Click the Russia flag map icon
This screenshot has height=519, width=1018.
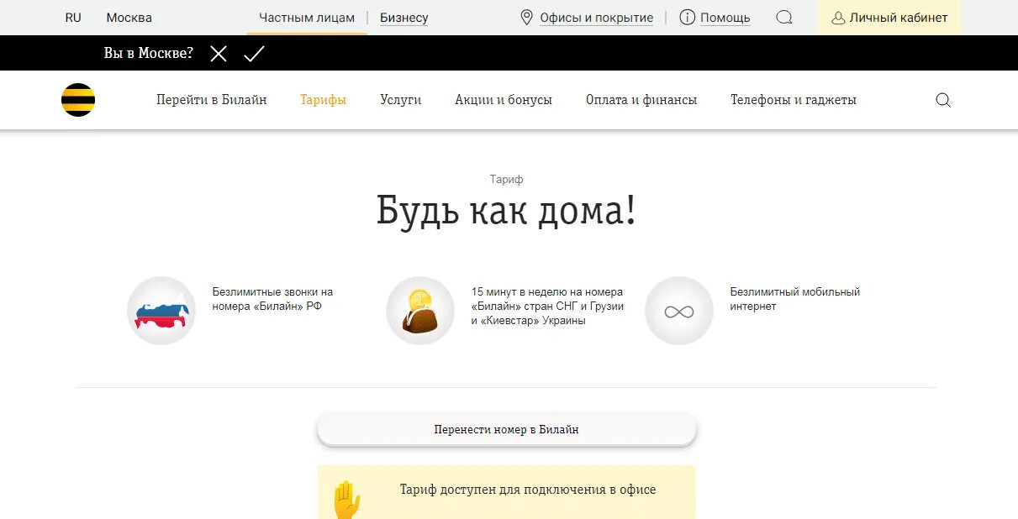161,311
